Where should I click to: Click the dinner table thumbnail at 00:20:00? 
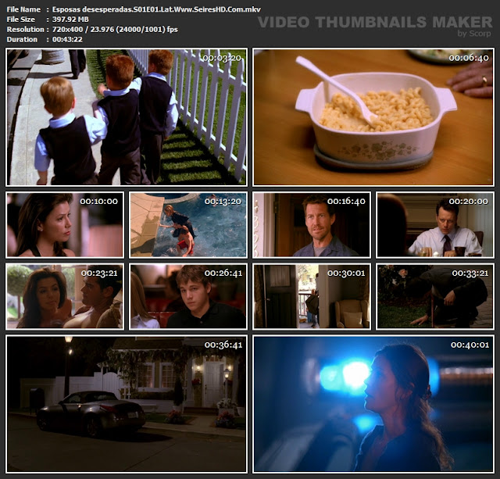pos(435,224)
